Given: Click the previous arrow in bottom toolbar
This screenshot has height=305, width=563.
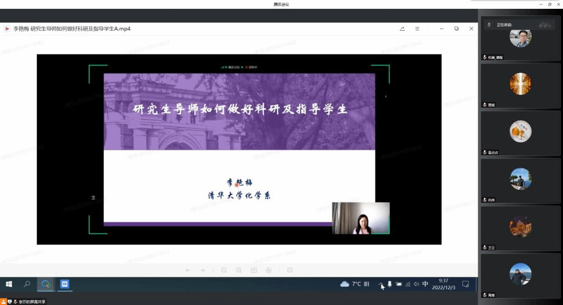Looking at the screenshot, I should click(188, 270).
